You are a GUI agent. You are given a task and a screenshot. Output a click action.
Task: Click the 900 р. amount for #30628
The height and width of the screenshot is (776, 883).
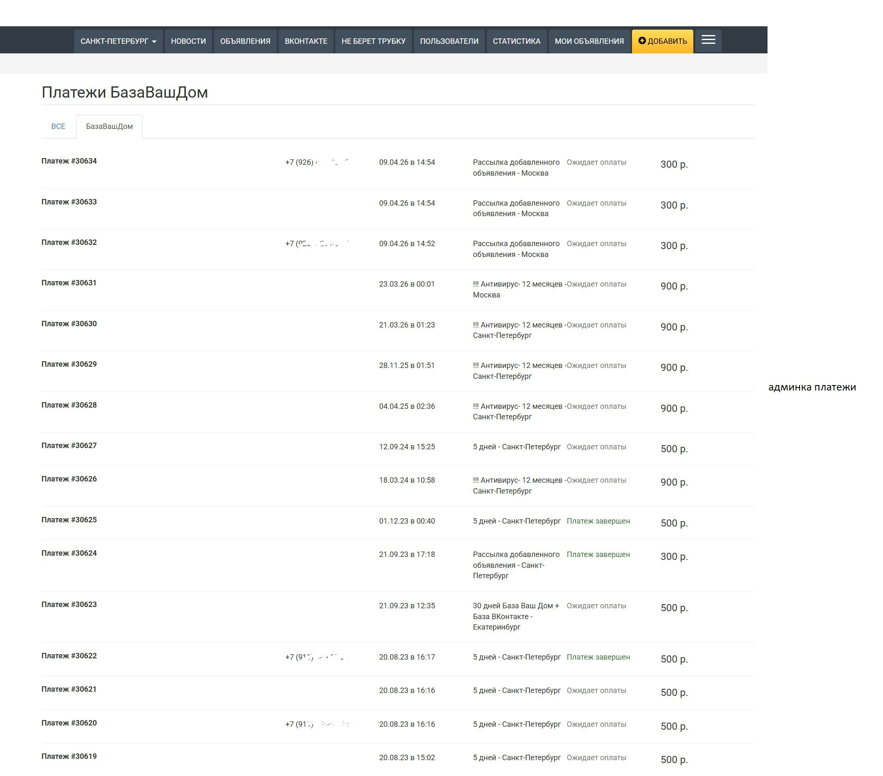click(673, 408)
